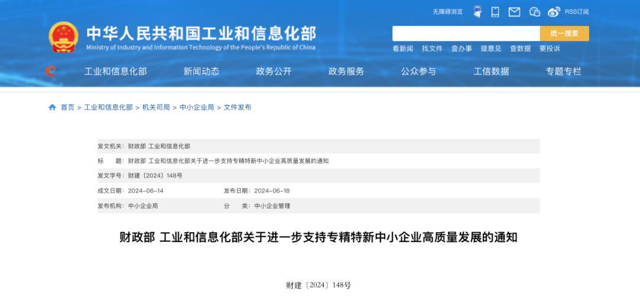Click 分类 value 中小企业管理
The image size is (640, 296).
click(x=272, y=206)
